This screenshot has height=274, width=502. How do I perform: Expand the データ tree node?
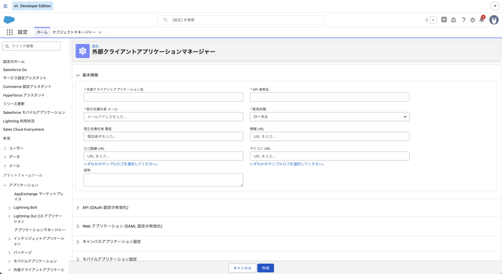(x=5, y=157)
